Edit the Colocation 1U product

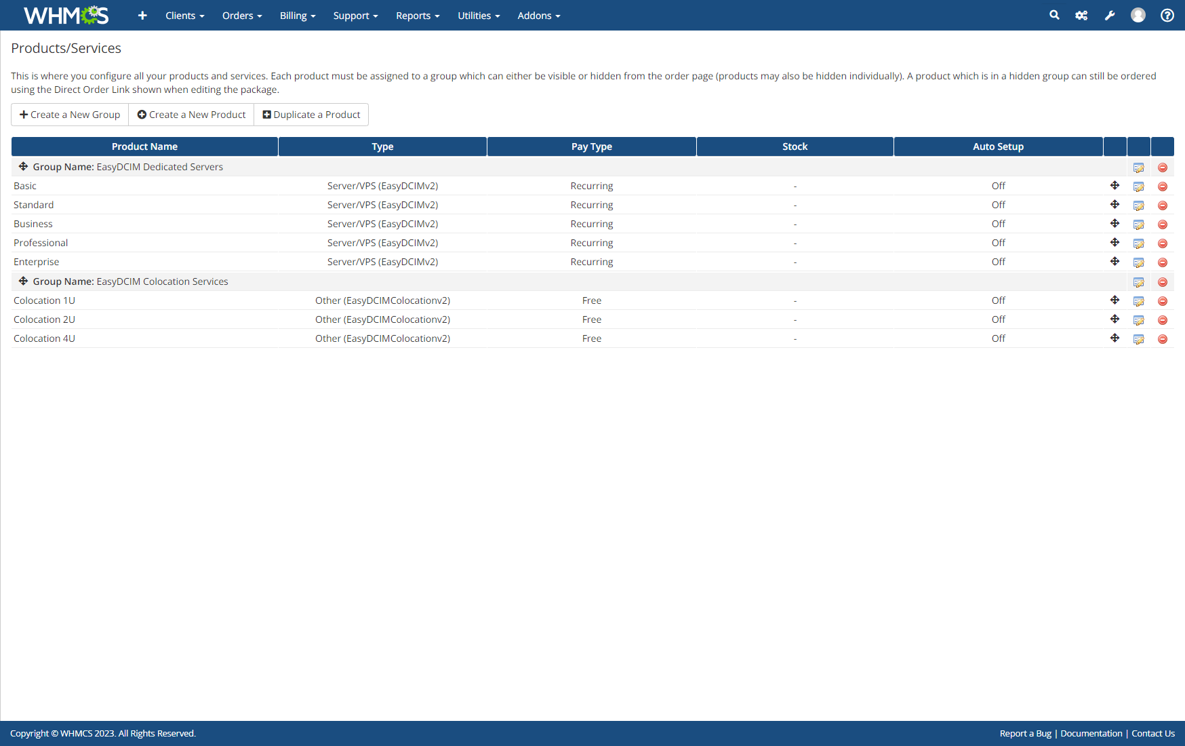click(1139, 301)
